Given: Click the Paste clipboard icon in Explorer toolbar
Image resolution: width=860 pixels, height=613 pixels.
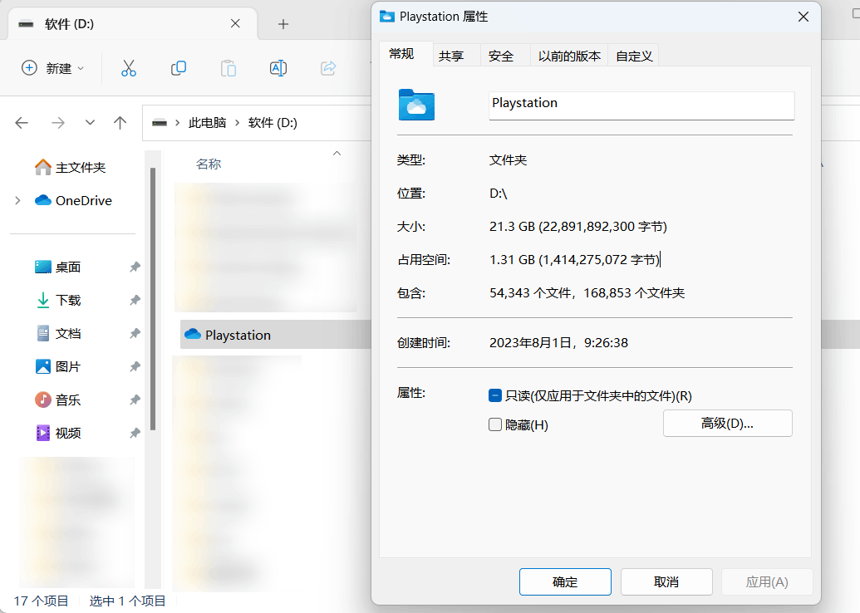Looking at the screenshot, I should point(229,68).
